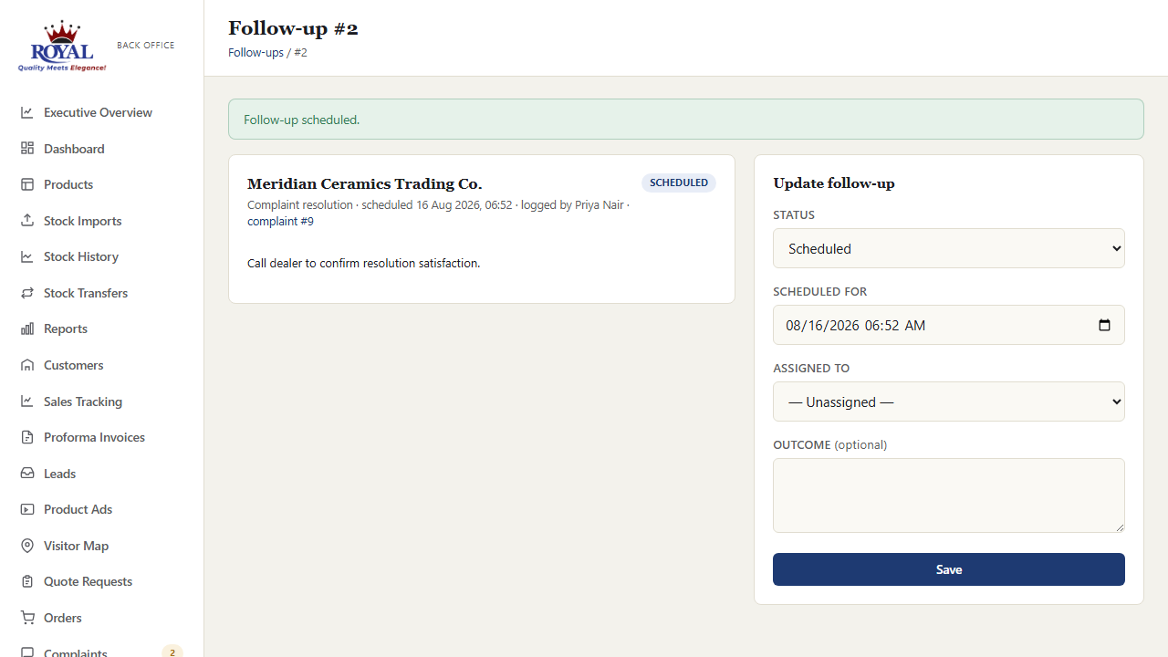Click the Proforma Invoices document icon
The height and width of the screenshot is (657, 1168).
[27, 437]
